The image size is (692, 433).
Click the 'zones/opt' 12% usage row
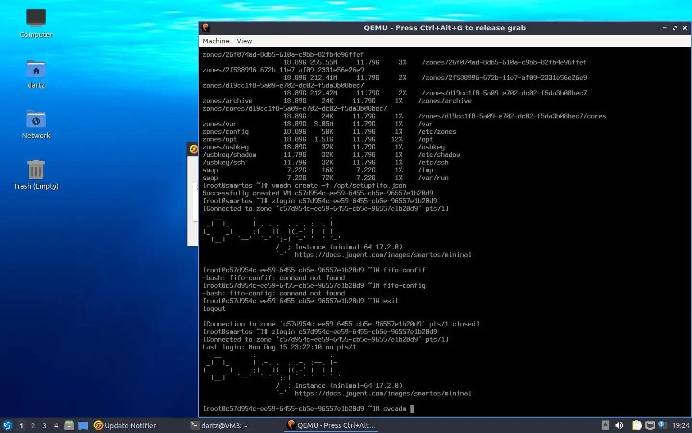tap(318, 139)
